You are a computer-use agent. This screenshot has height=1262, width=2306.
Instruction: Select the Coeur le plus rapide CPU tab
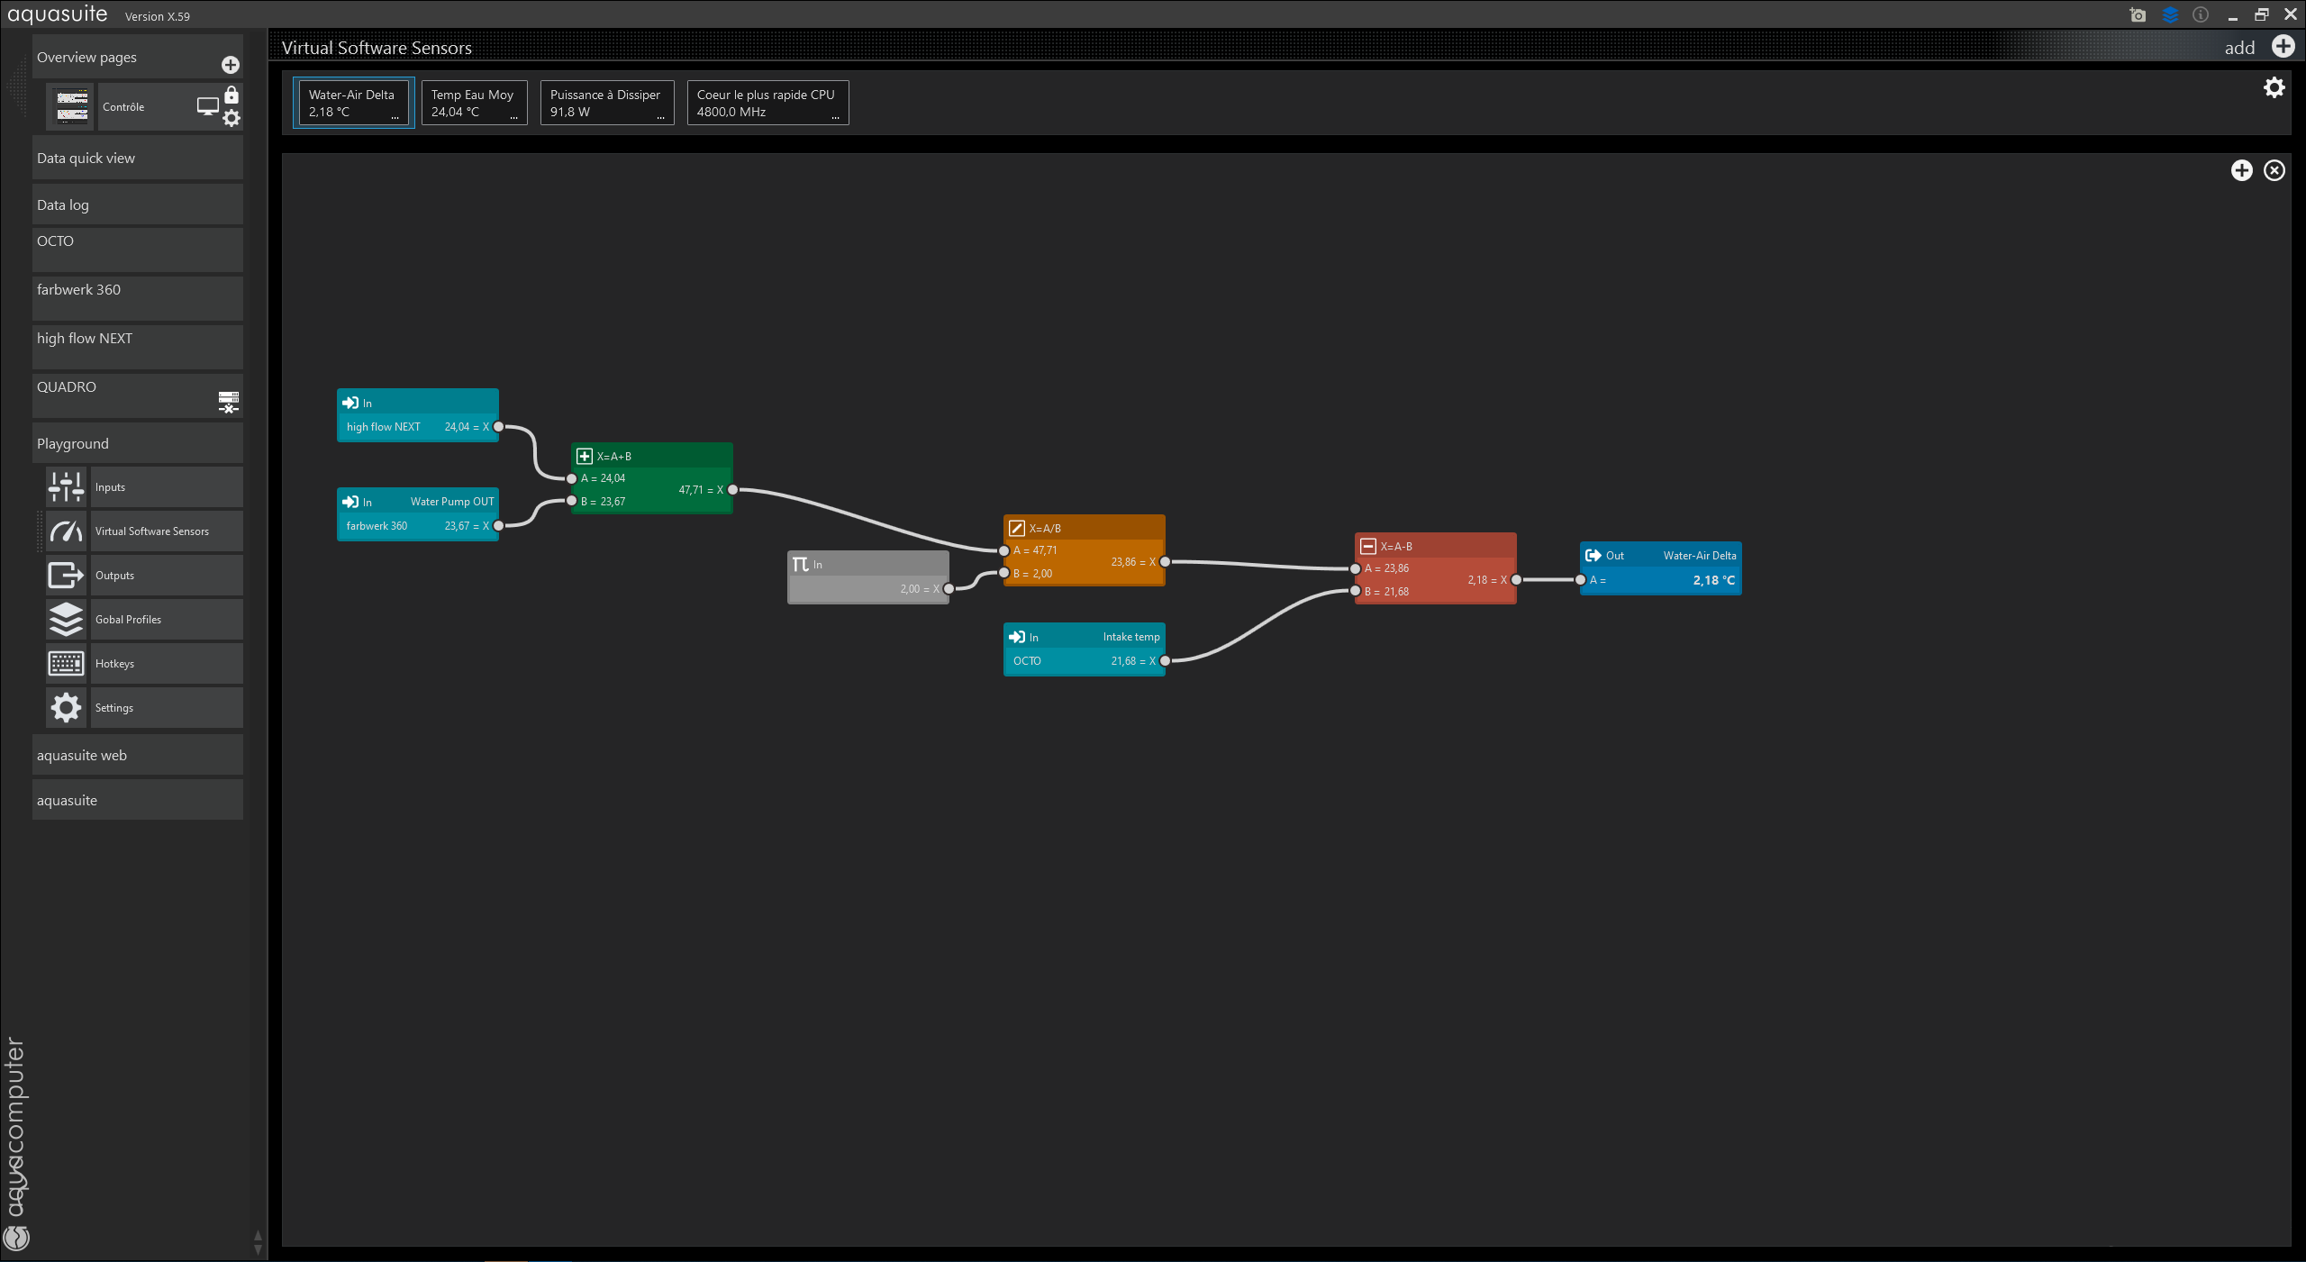(x=767, y=103)
